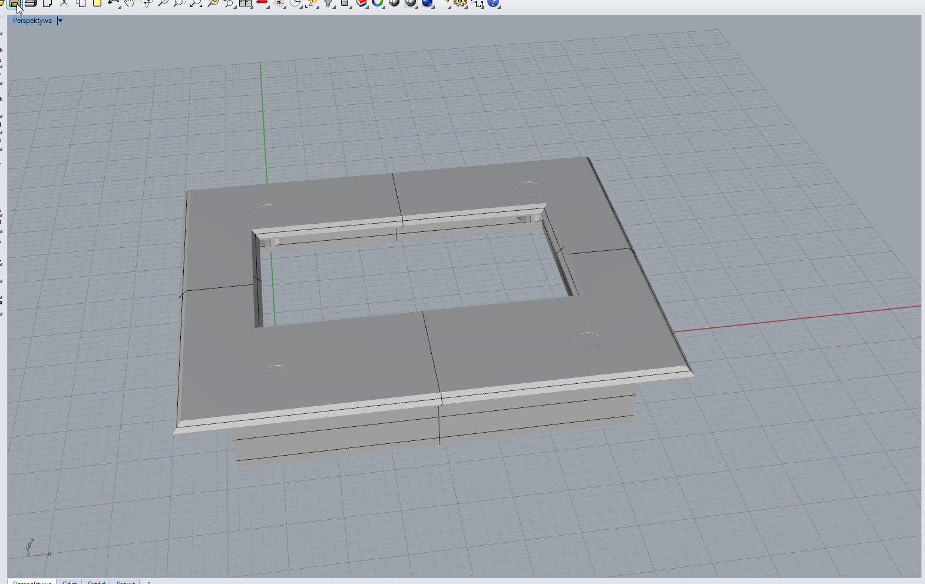This screenshot has width=925, height=584.
Task: Switch to the Prawa viewport tab
Action: tap(125, 582)
